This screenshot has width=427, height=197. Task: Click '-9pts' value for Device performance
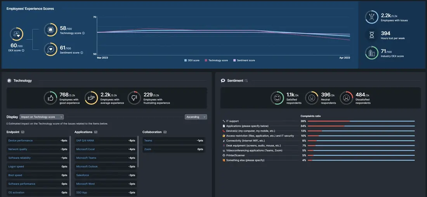tap(64, 140)
